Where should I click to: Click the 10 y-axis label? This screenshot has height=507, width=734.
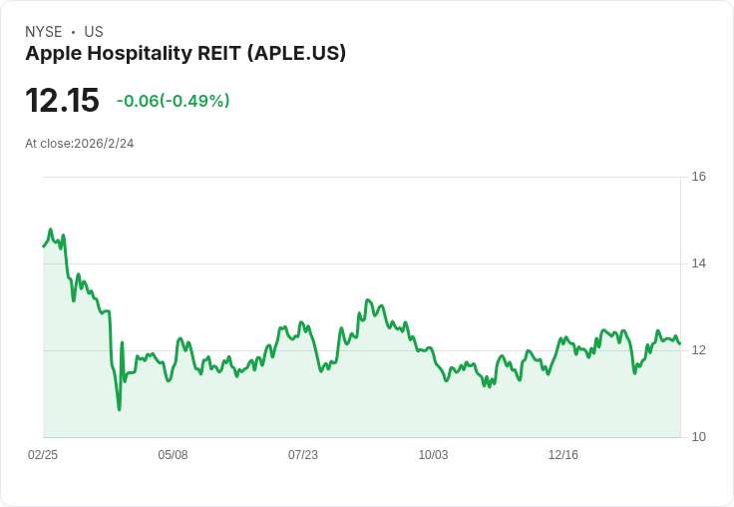(x=699, y=437)
